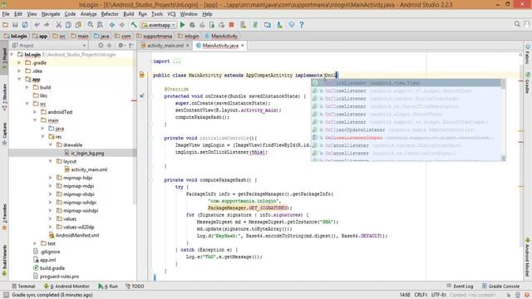Click the Search Everywhere magnifier icon
The image size is (532, 299).
click(x=517, y=24)
